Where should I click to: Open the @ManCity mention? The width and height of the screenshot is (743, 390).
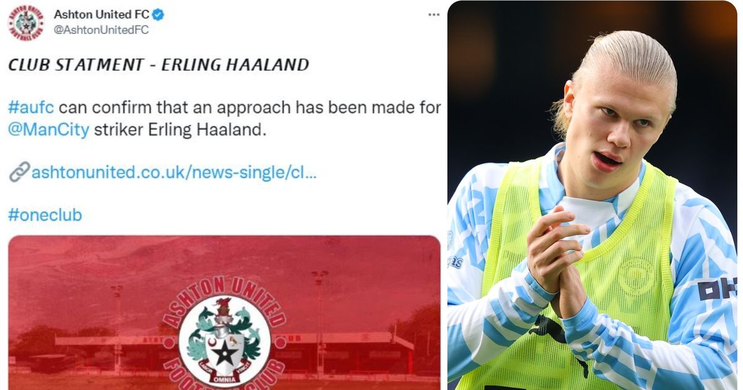click(49, 131)
